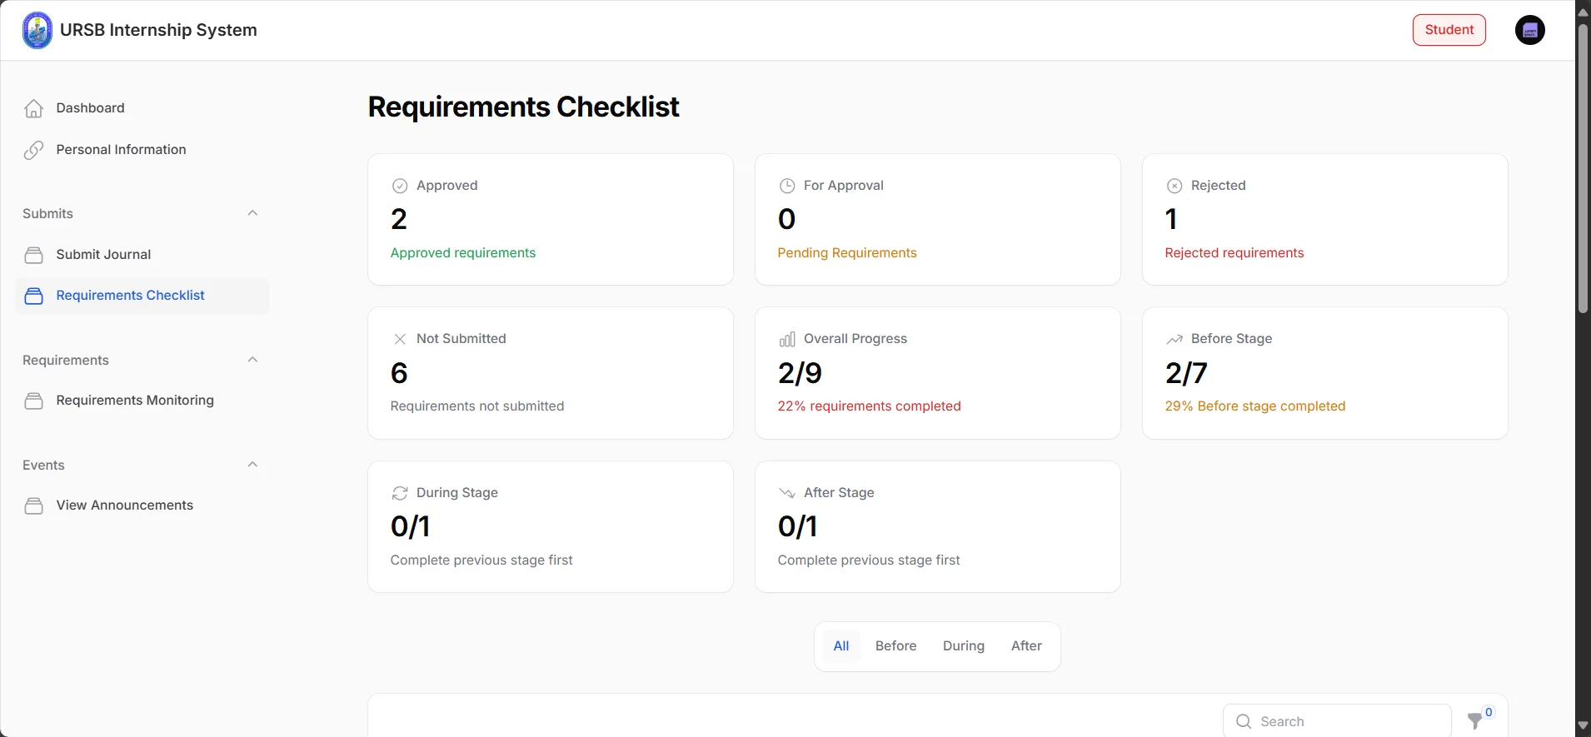The width and height of the screenshot is (1591, 737).
Task: Click the Dashboard home icon
Action: (34, 108)
